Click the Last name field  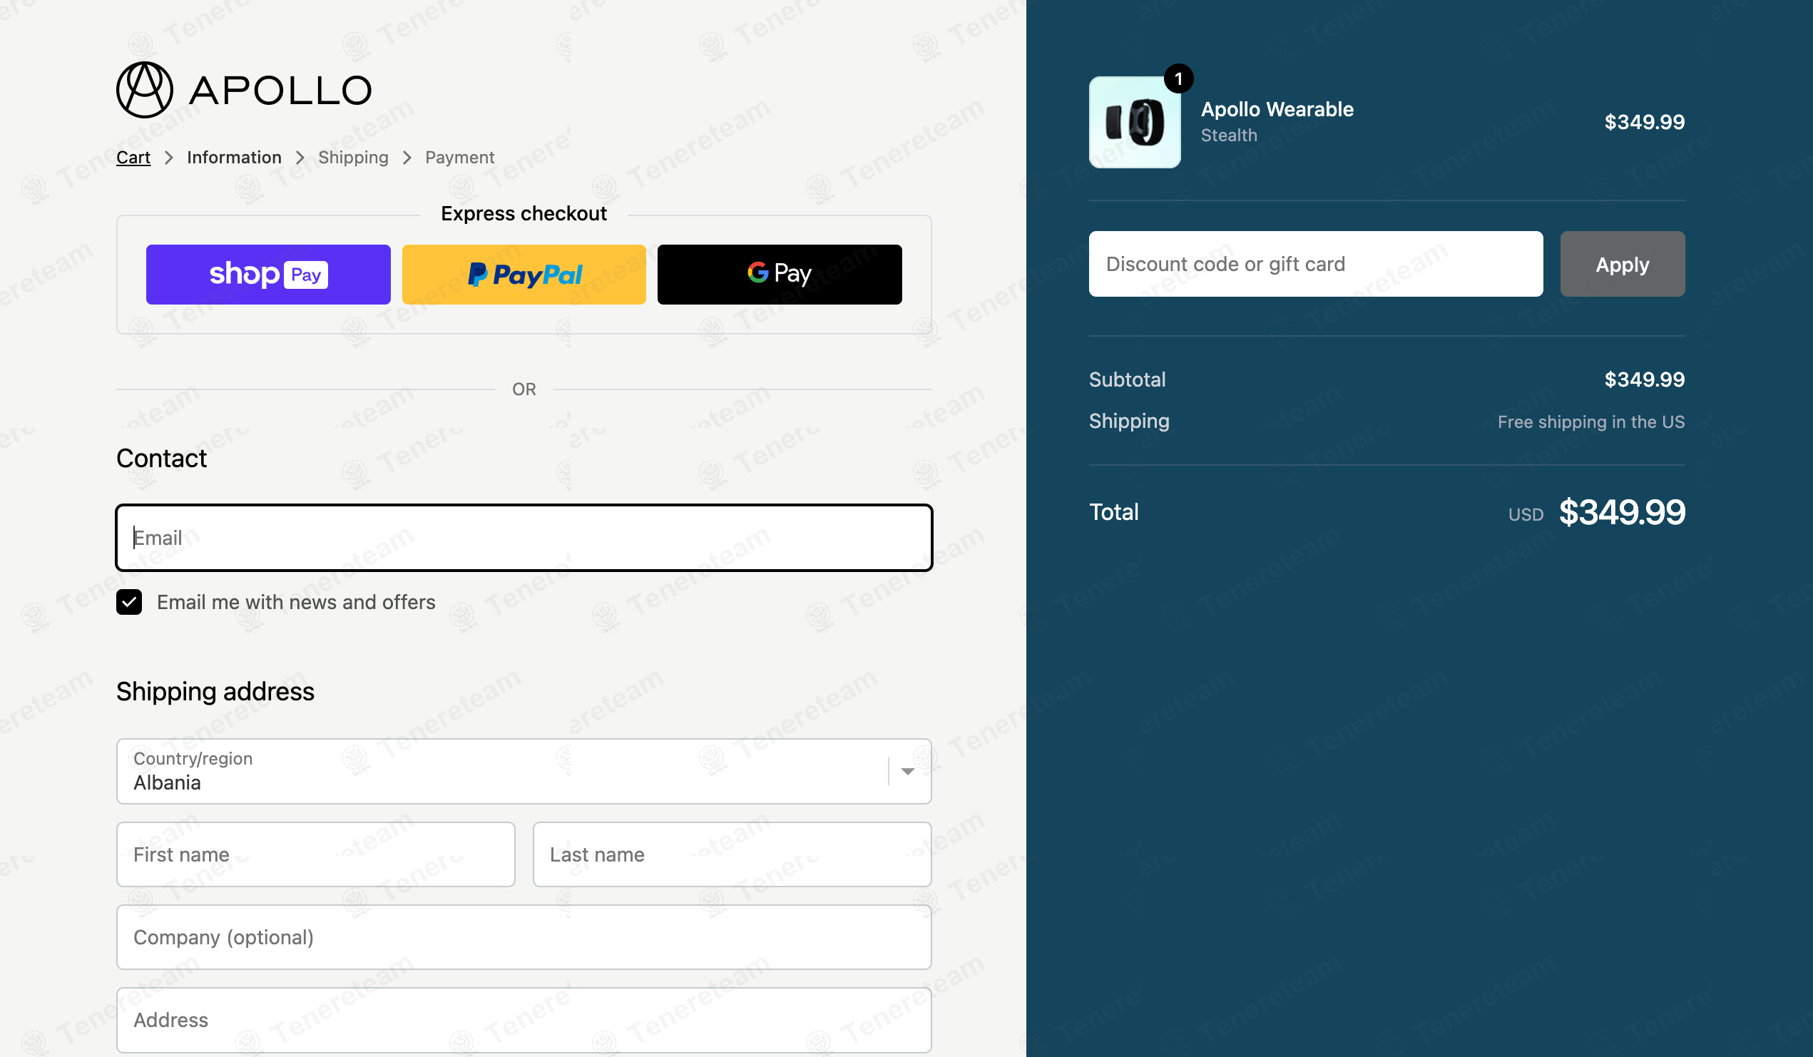pyautogui.click(x=732, y=854)
